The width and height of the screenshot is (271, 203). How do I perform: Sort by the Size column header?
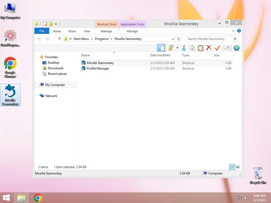click(x=223, y=55)
